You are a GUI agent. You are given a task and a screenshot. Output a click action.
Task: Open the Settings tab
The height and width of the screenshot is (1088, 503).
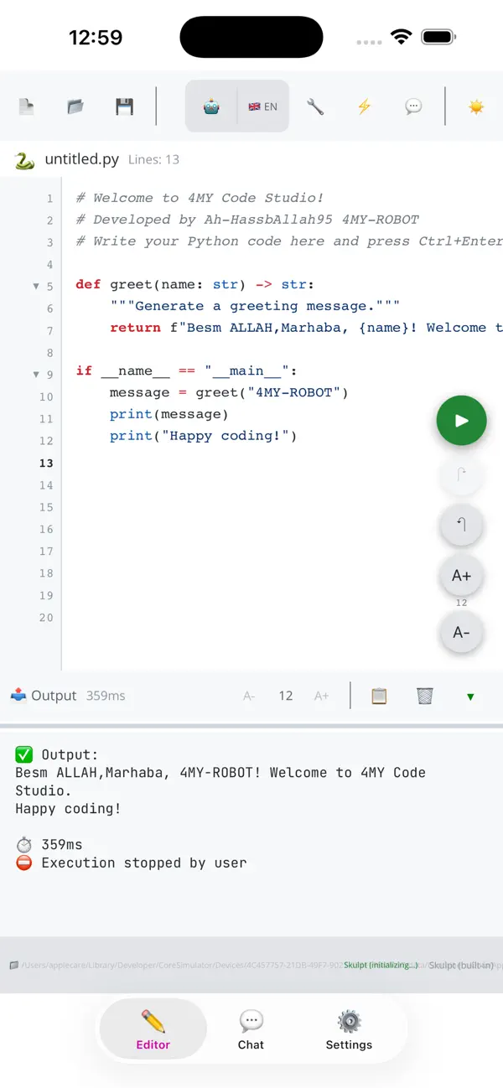point(349,1029)
